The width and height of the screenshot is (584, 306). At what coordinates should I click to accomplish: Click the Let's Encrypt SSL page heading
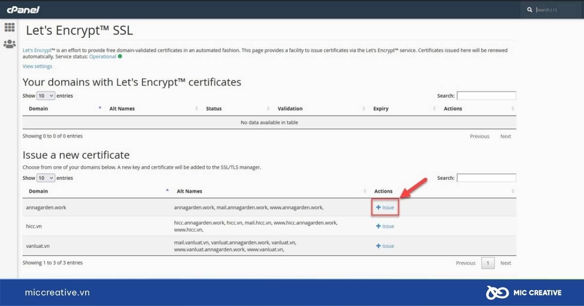(79, 31)
